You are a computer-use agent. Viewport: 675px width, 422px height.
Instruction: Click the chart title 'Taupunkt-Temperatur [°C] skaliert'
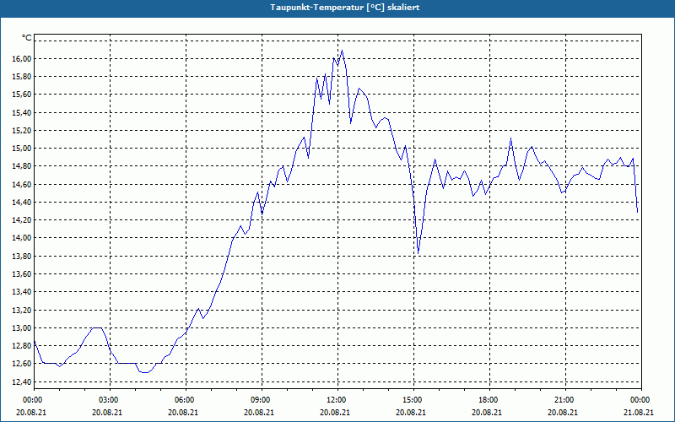[345, 8]
